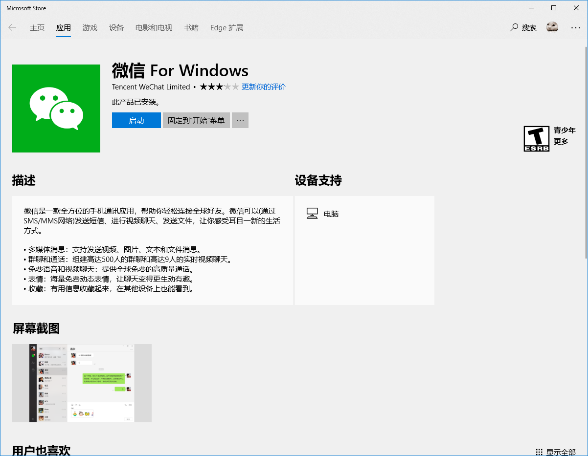Open the 设备 tab
The width and height of the screenshot is (588, 456).
tap(116, 28)
